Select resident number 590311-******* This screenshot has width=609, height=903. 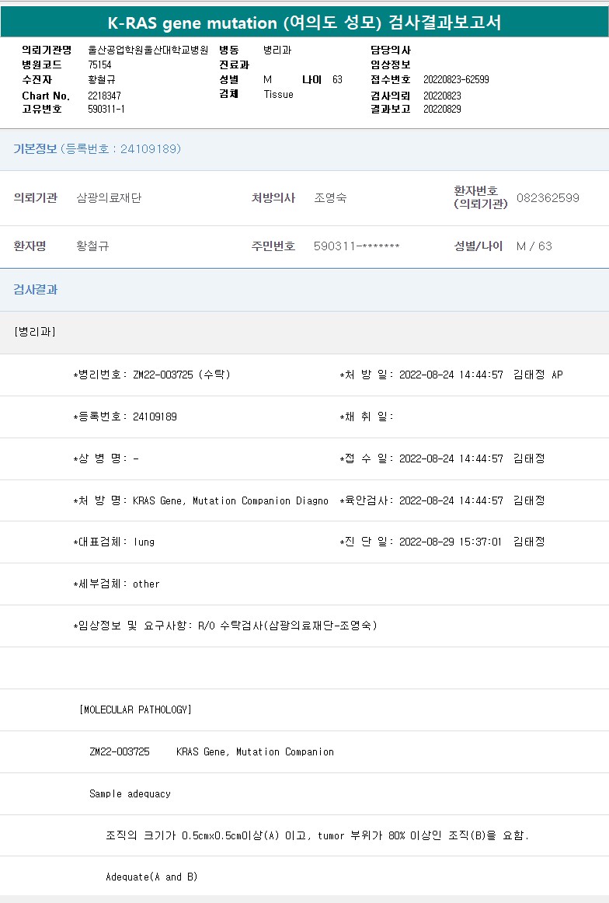pyautogui.click(x=357, y=246)
